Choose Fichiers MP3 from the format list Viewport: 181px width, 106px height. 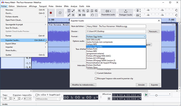coord(92,44)
